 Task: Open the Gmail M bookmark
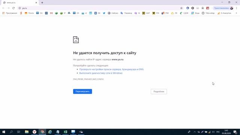(51, 13)
